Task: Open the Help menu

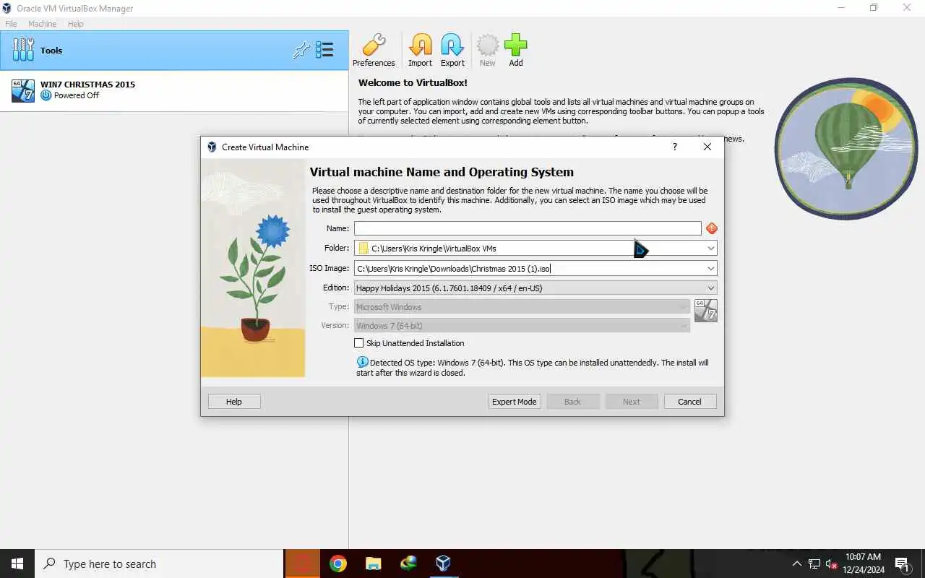Action: 76,24
